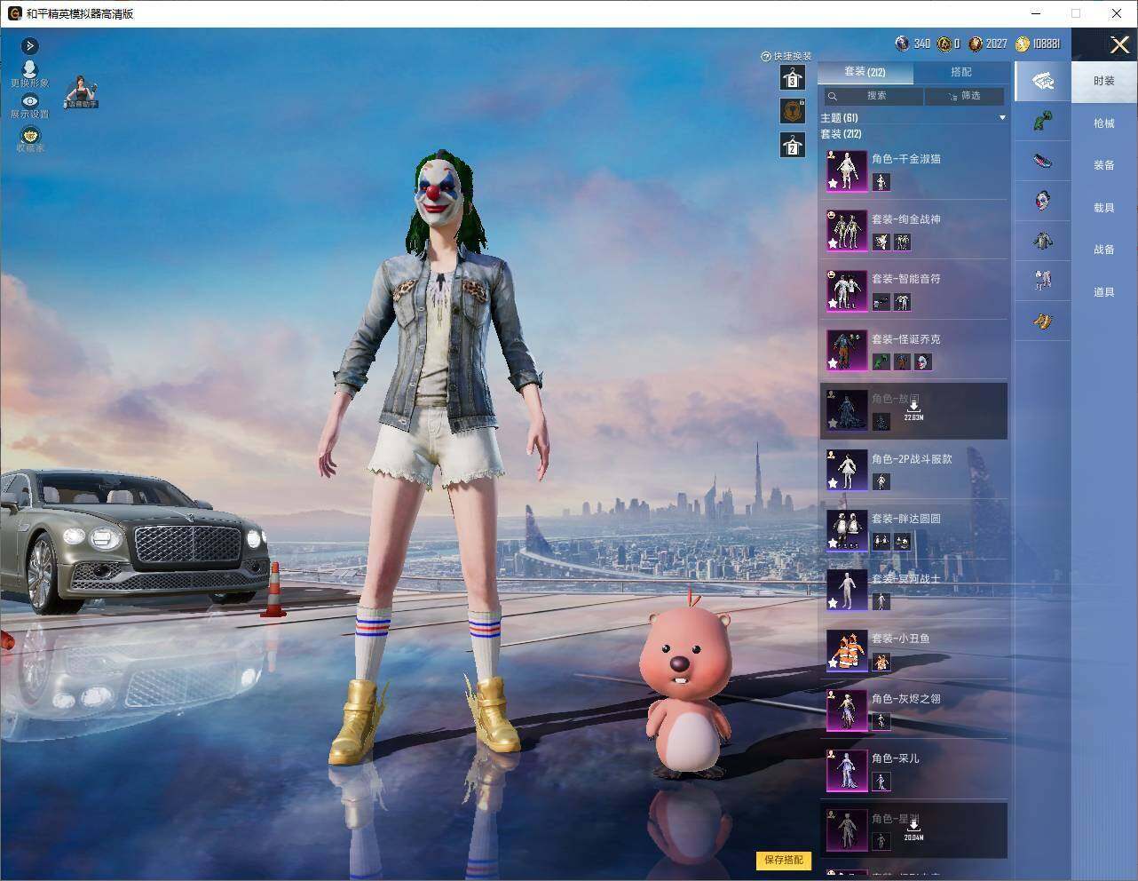Pick the 角色-灰烬之翎 outfit thumbnail

(847, 710)
